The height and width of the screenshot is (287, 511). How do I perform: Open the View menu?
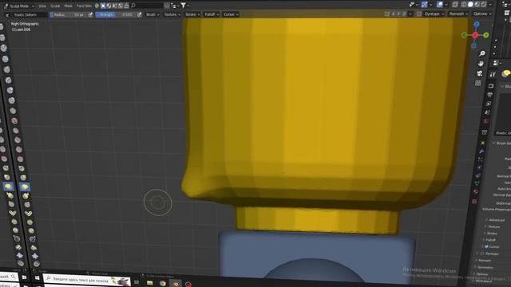coord(42,6)
